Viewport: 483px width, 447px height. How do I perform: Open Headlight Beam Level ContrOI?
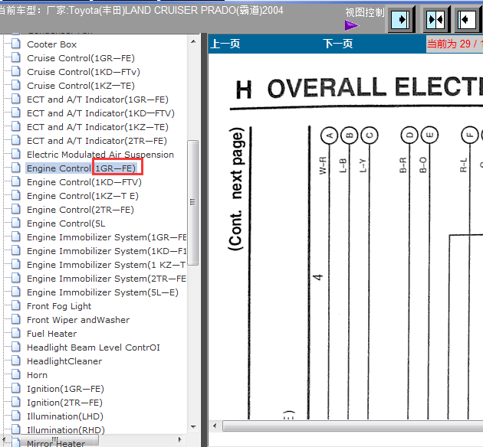(x=94, y=347)
